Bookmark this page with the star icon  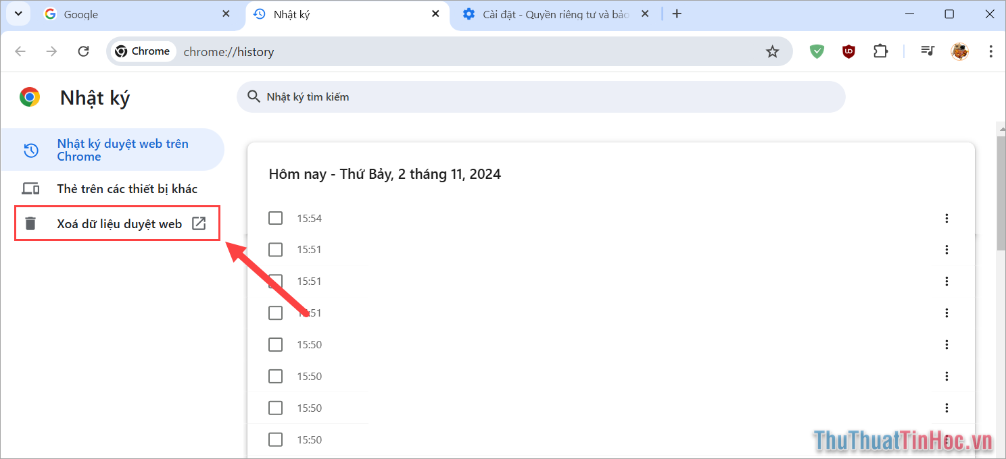772,51
